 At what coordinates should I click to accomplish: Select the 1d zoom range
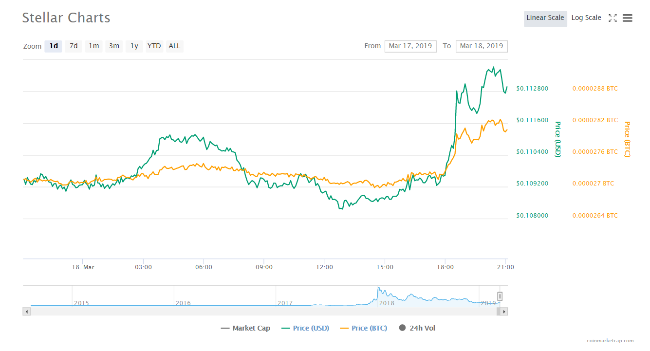pos(53,46)
